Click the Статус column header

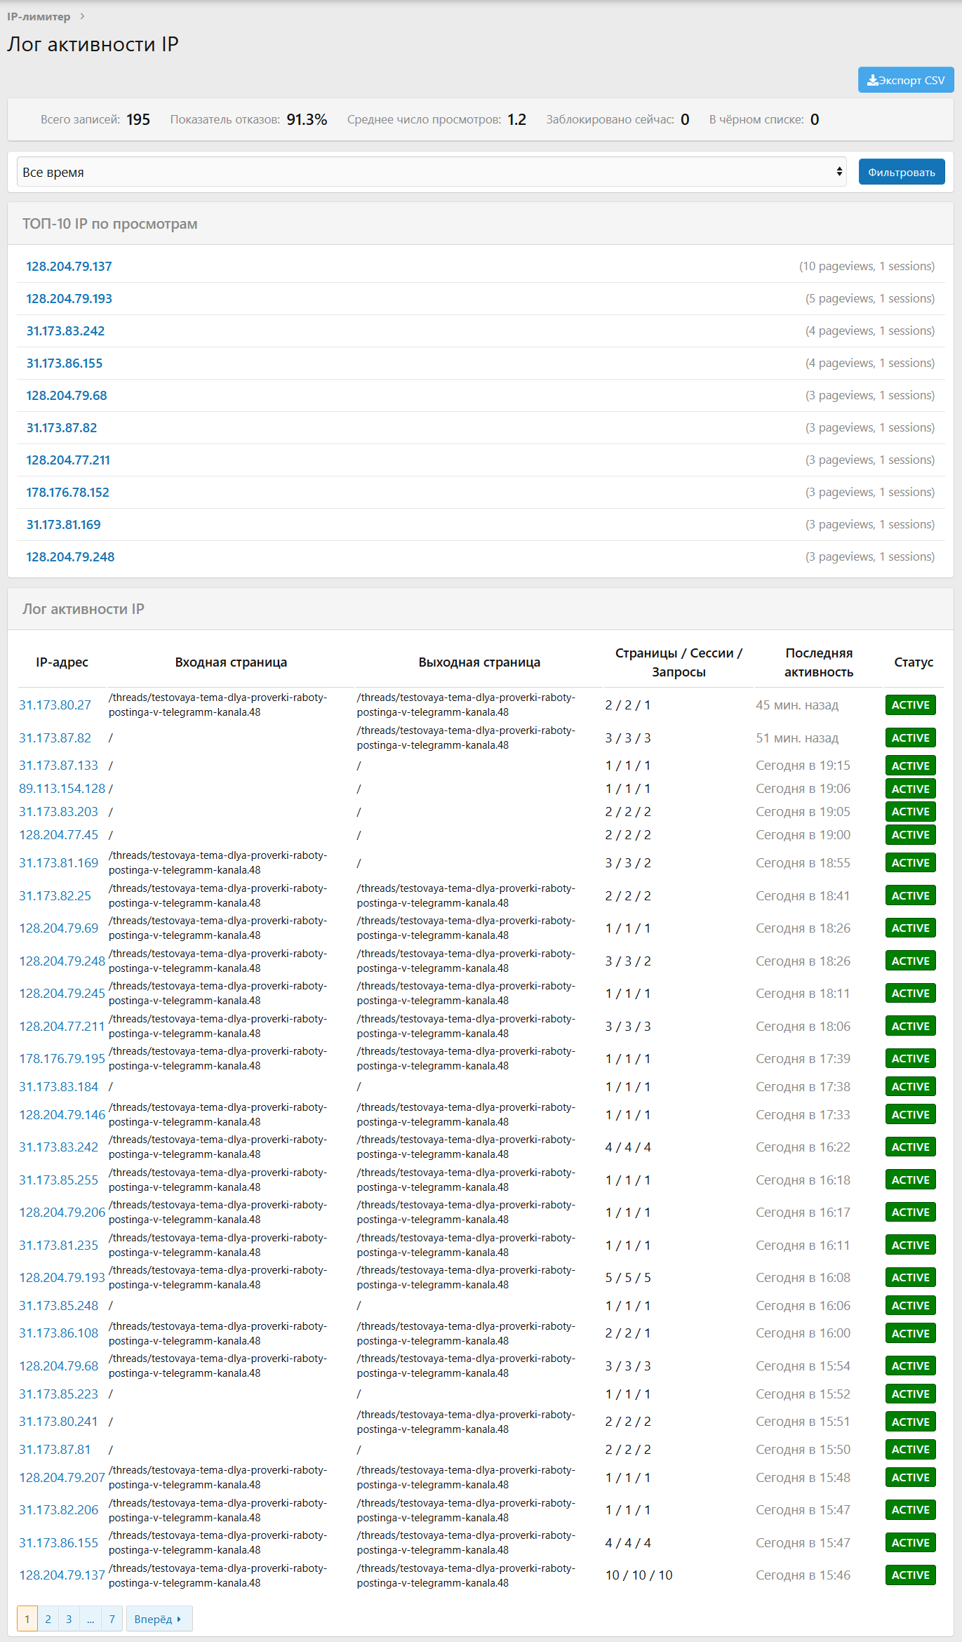click(x=913, y=662)
